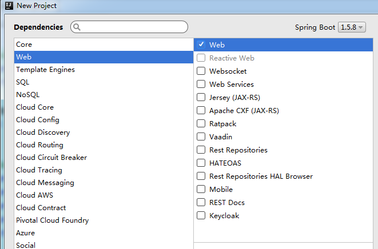This screenshot has height=249, width=378.
Task: Open the Cloud Config category
Action: tap(104, 120)
